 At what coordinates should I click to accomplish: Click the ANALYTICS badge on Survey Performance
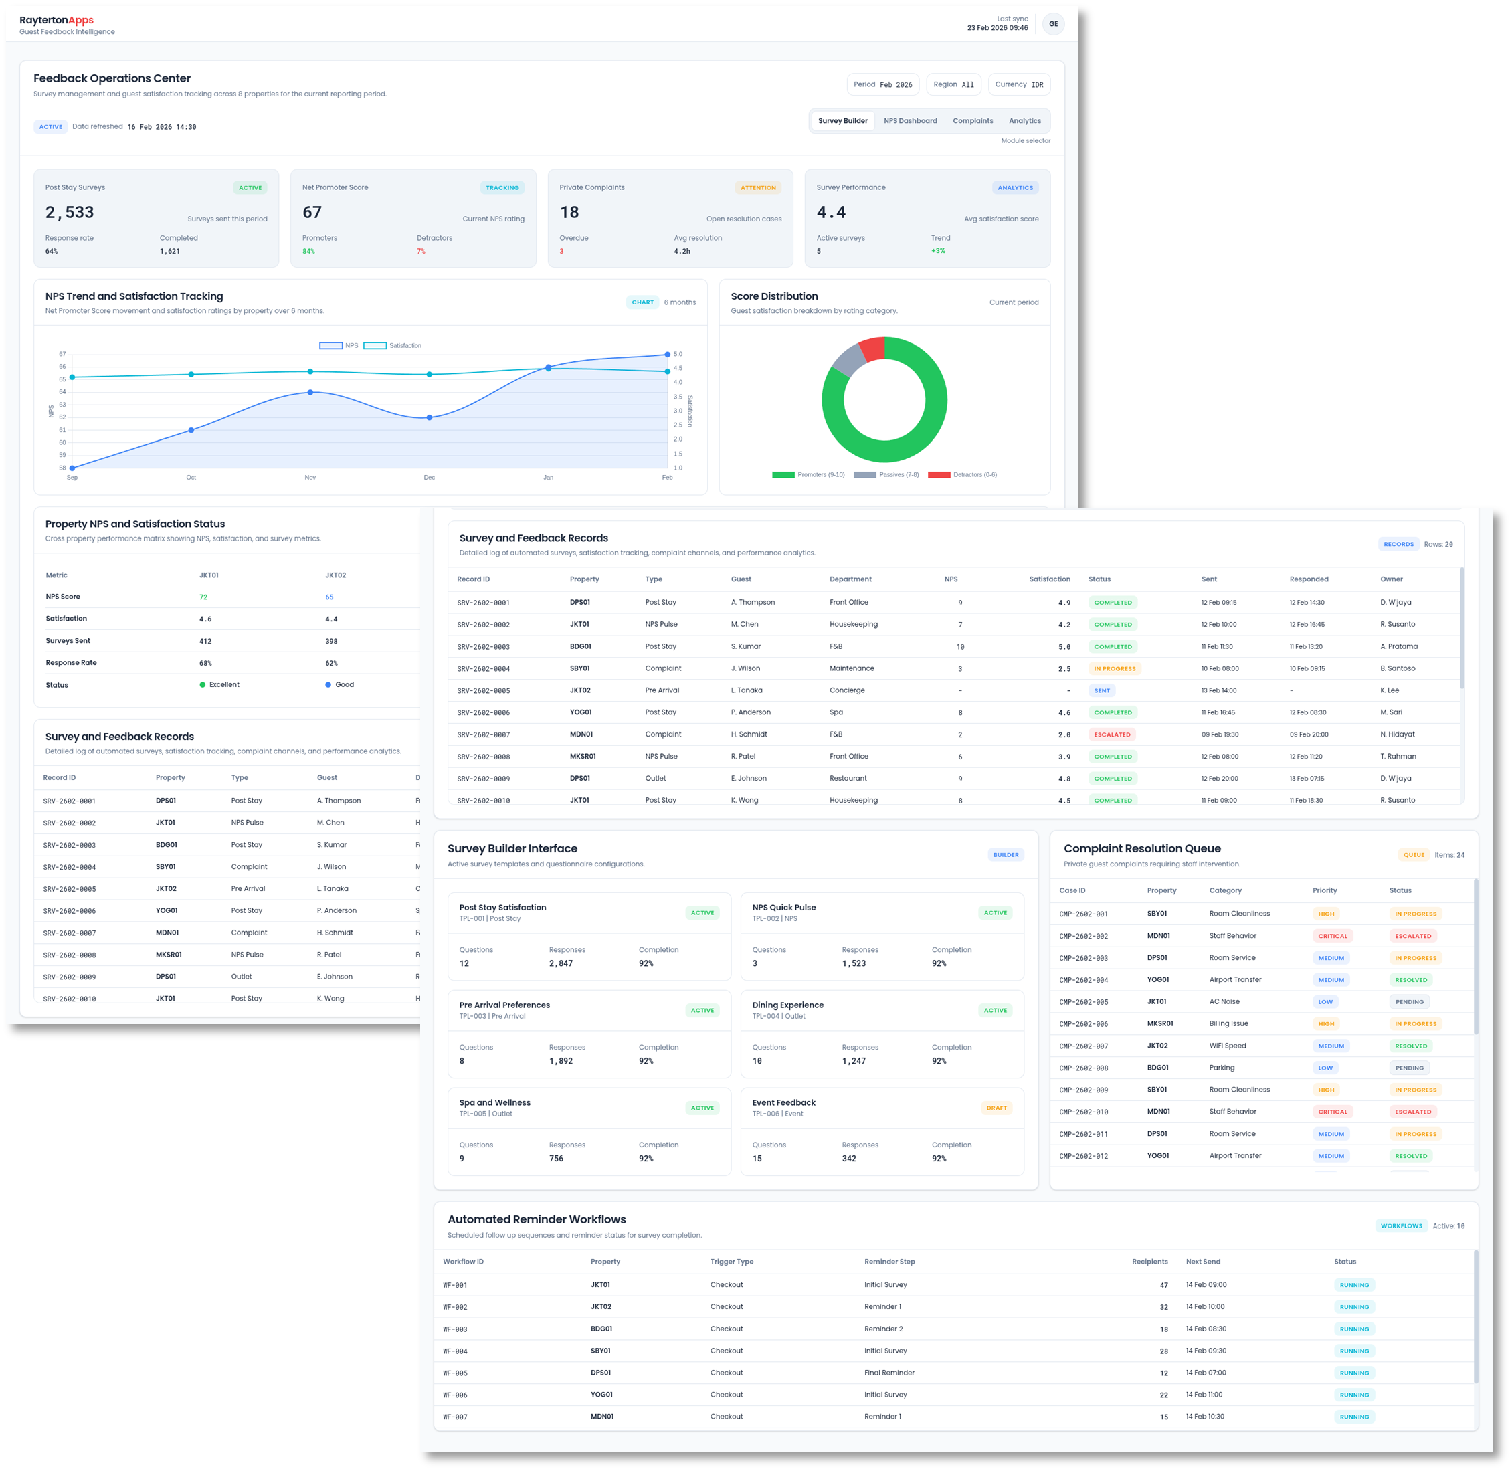click(1015, 187)
